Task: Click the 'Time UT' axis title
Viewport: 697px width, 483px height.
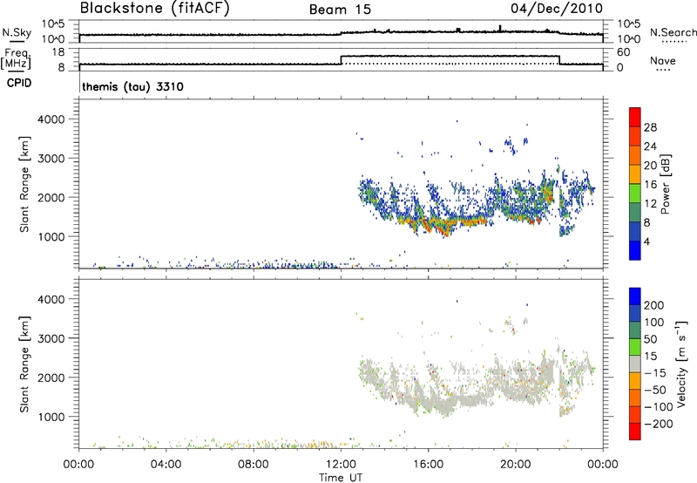Action: (x=341, y=478)
